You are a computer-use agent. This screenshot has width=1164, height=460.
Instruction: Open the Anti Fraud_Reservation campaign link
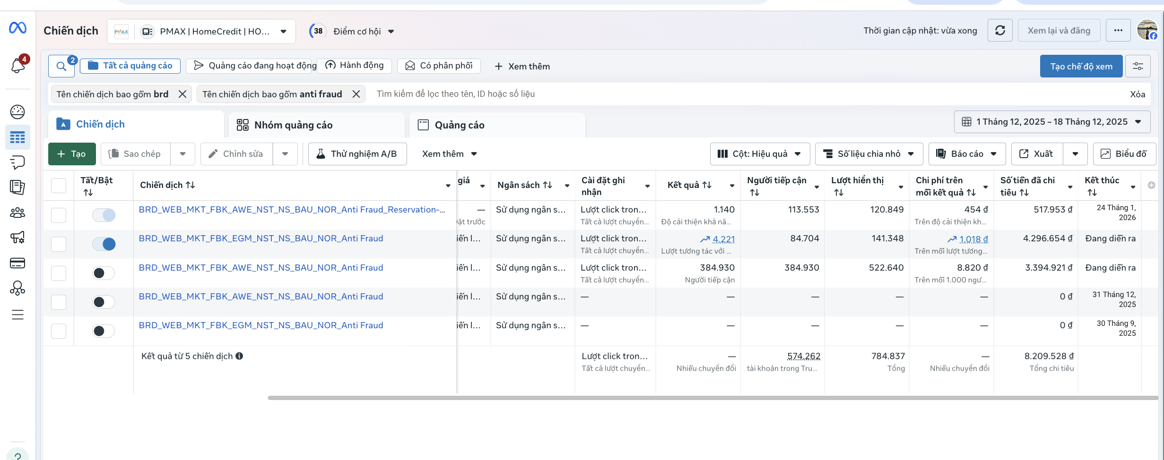click(291, 210)
